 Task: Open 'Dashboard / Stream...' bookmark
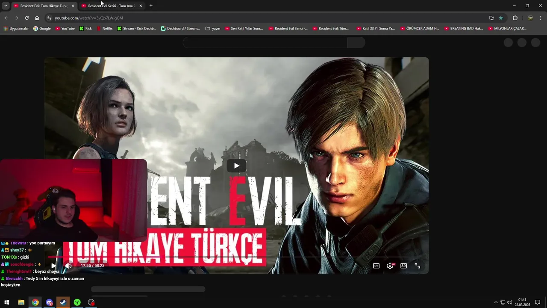pyautogui.click(x=180, y=29)
